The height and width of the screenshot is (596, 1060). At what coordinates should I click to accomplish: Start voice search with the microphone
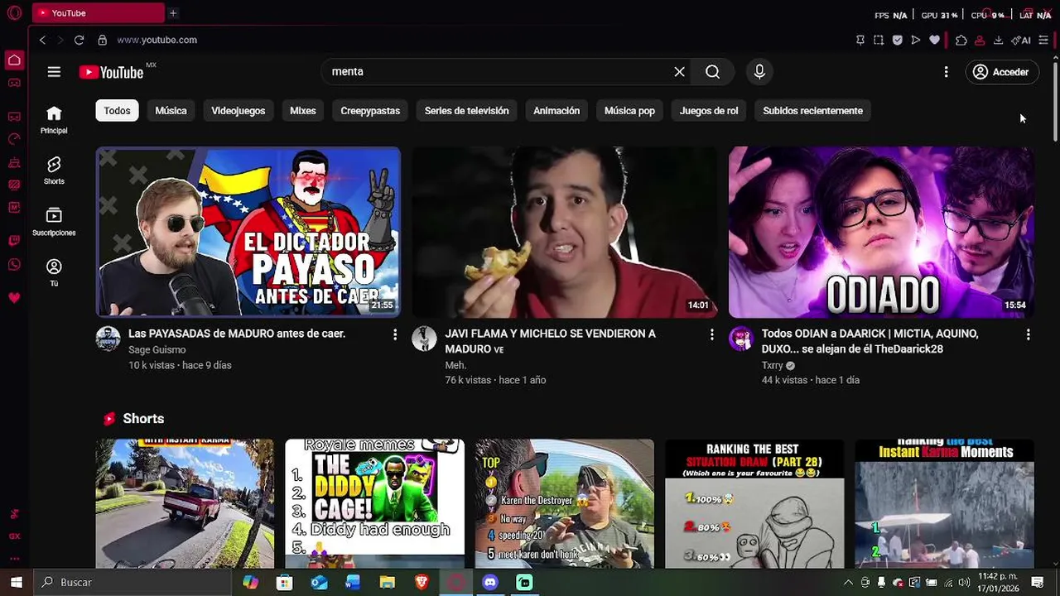point(759,72)
